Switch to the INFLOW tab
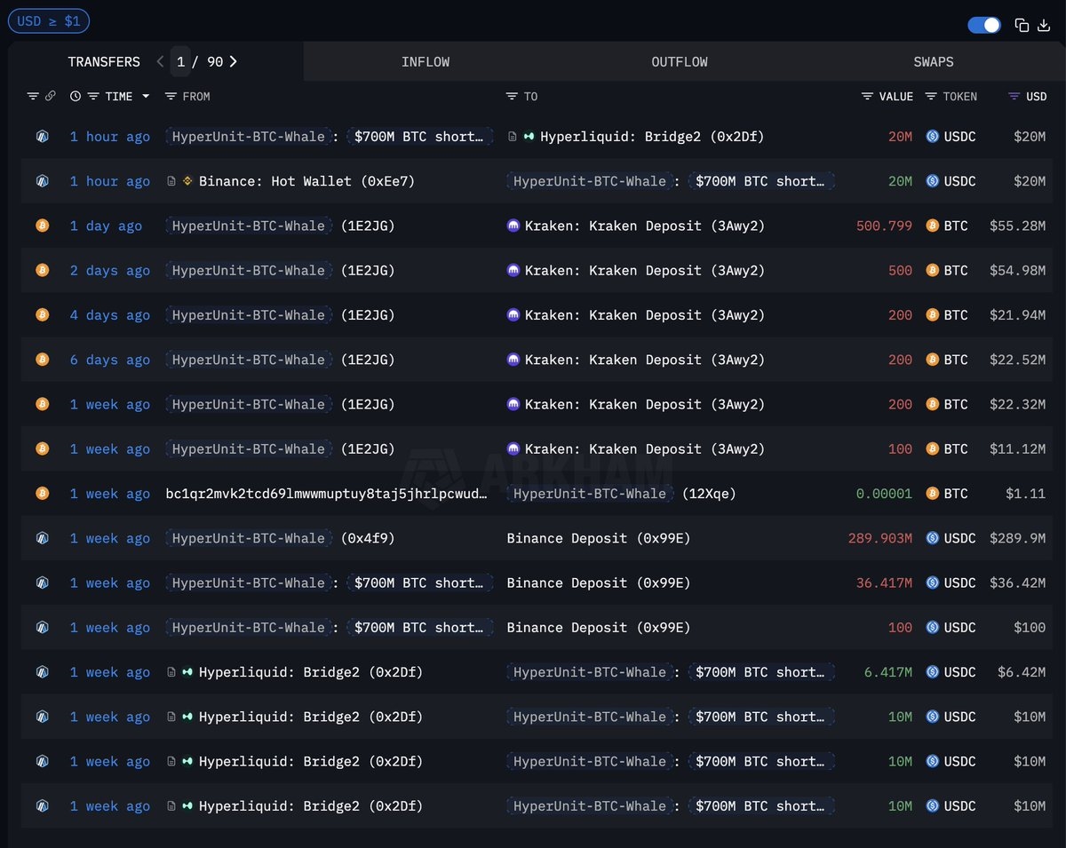Screen dimensions: 1066x848 coord(426,61)
